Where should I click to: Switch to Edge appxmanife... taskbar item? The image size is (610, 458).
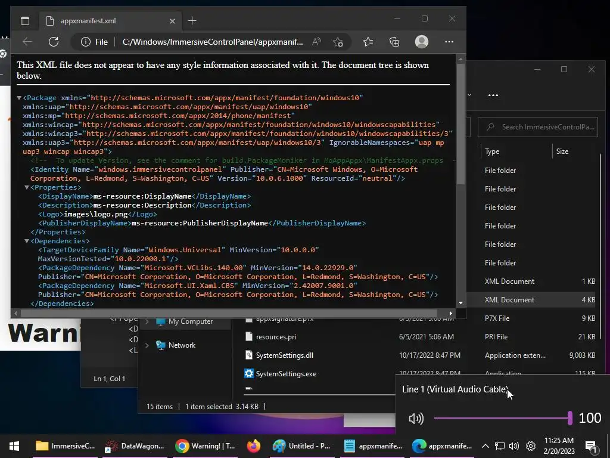(x=442, y=446)
